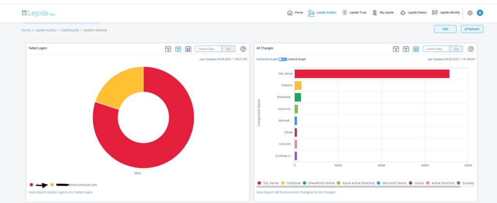Toggle SharePoint Online legend entry

pos(319,183)
